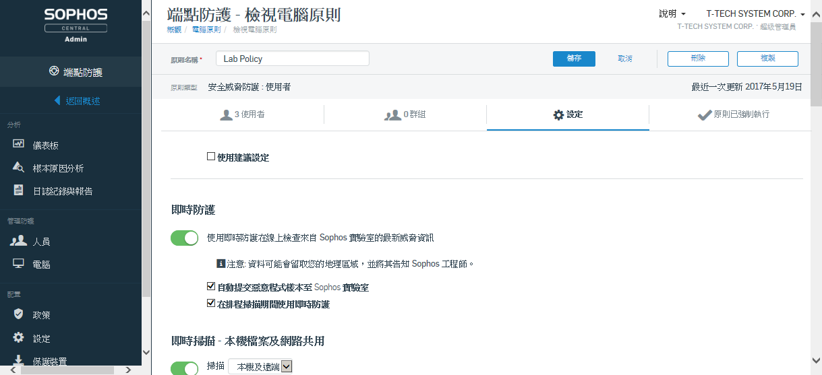Open the 根本原因分析 icon

click(x=19, y=167)
